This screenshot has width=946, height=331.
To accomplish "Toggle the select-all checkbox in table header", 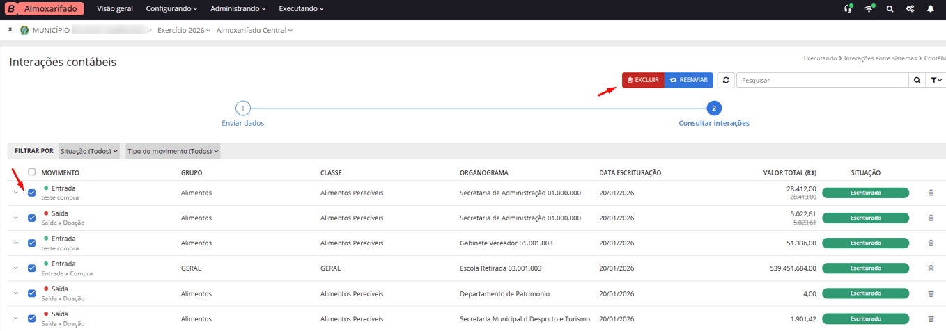I will [x=31, y=172].
